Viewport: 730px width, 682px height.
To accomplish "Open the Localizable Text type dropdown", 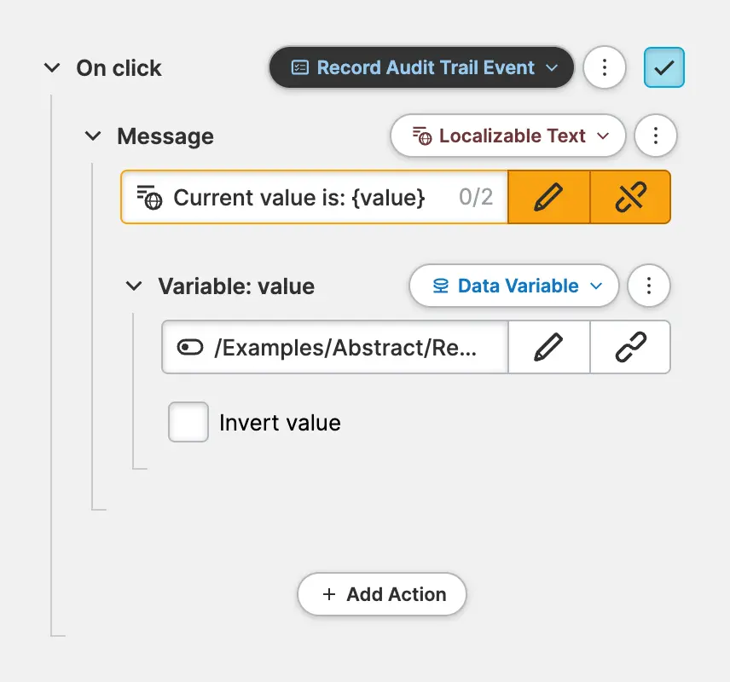I will 508,136.
